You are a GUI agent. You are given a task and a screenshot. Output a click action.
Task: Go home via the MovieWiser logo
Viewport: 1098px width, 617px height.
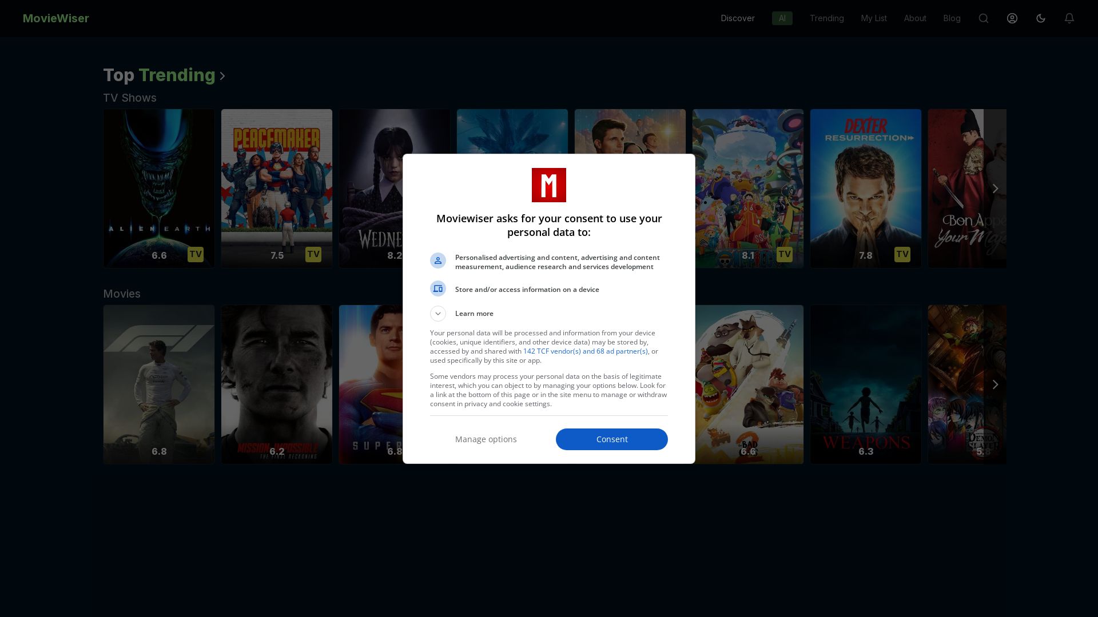click(55, 18)
